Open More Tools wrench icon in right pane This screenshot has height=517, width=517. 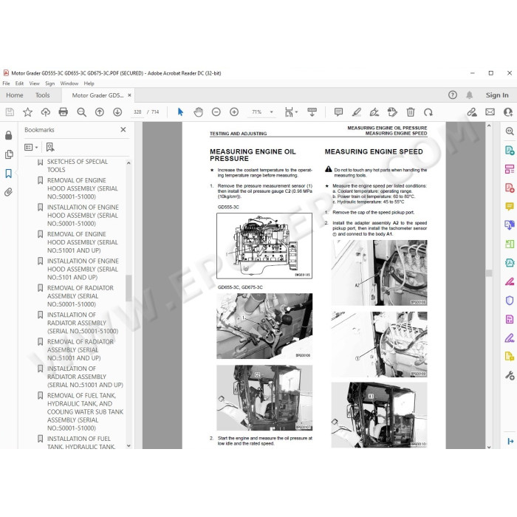(x=510, y=375)
